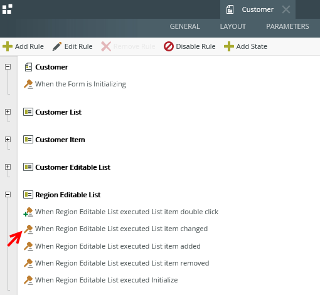
Task: Click the Disable Rule label
Action: coord(196,46)
